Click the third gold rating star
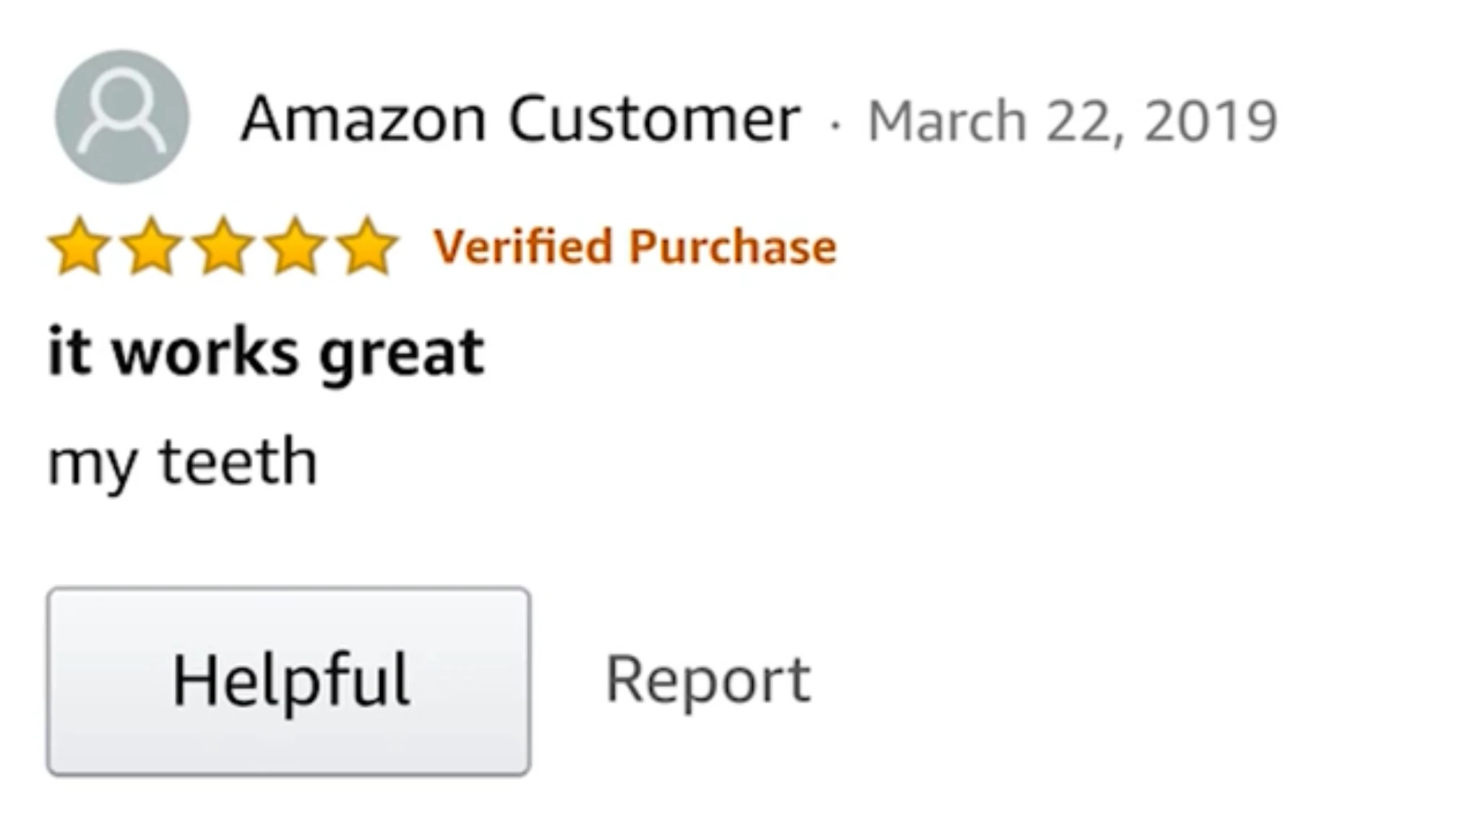Viewport: 1480px width, 826px height. tap(224, 246)
